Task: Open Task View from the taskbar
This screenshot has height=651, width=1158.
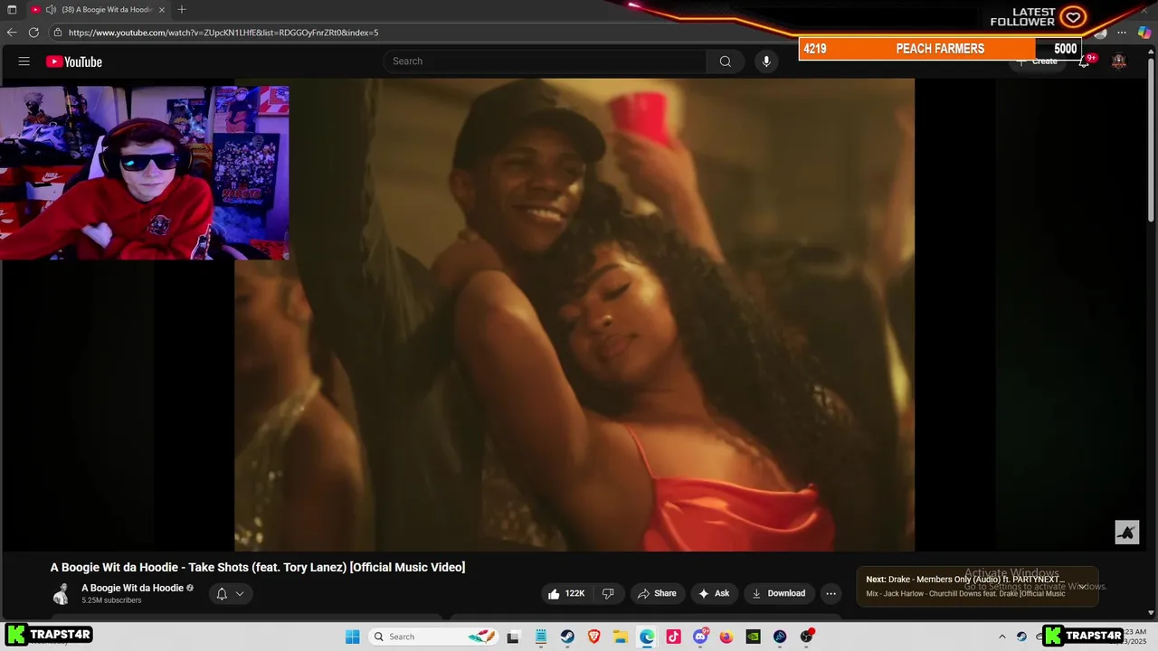Action: [x=513, y=637]
